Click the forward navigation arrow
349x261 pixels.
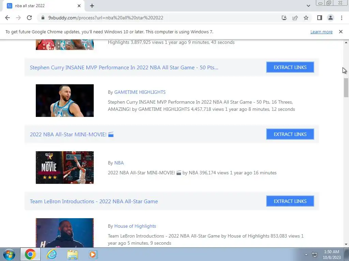pos(18,18)
